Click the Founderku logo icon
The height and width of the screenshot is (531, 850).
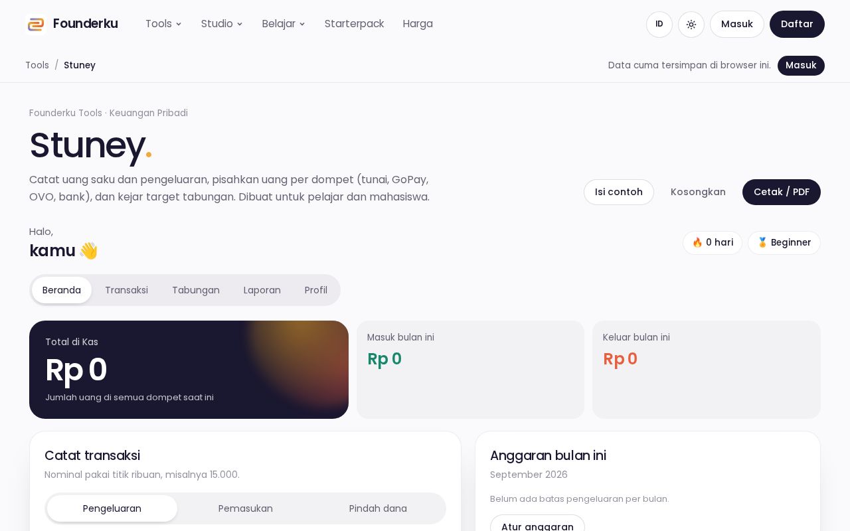coord(36,24)
